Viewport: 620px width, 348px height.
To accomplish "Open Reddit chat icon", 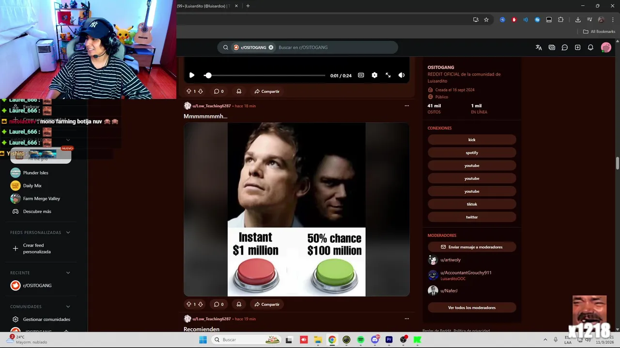I will click(x=565, y=47).
